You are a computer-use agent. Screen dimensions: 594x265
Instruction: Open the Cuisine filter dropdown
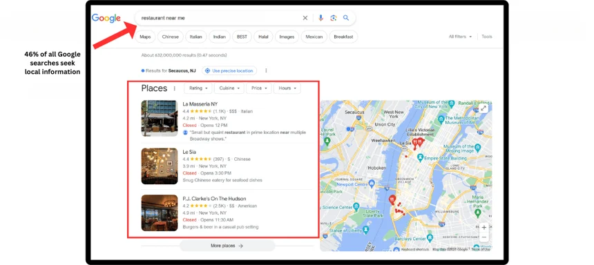tap(229, 88)
